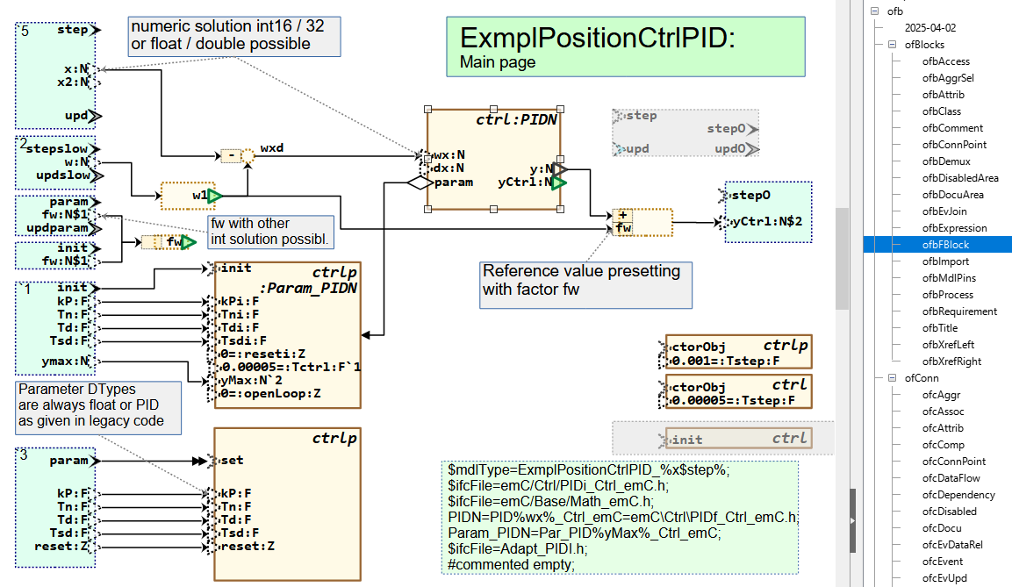This screenshot has height=587, width=1012.
Task: Click the green triangle on the small fw block
Action: 188,242
